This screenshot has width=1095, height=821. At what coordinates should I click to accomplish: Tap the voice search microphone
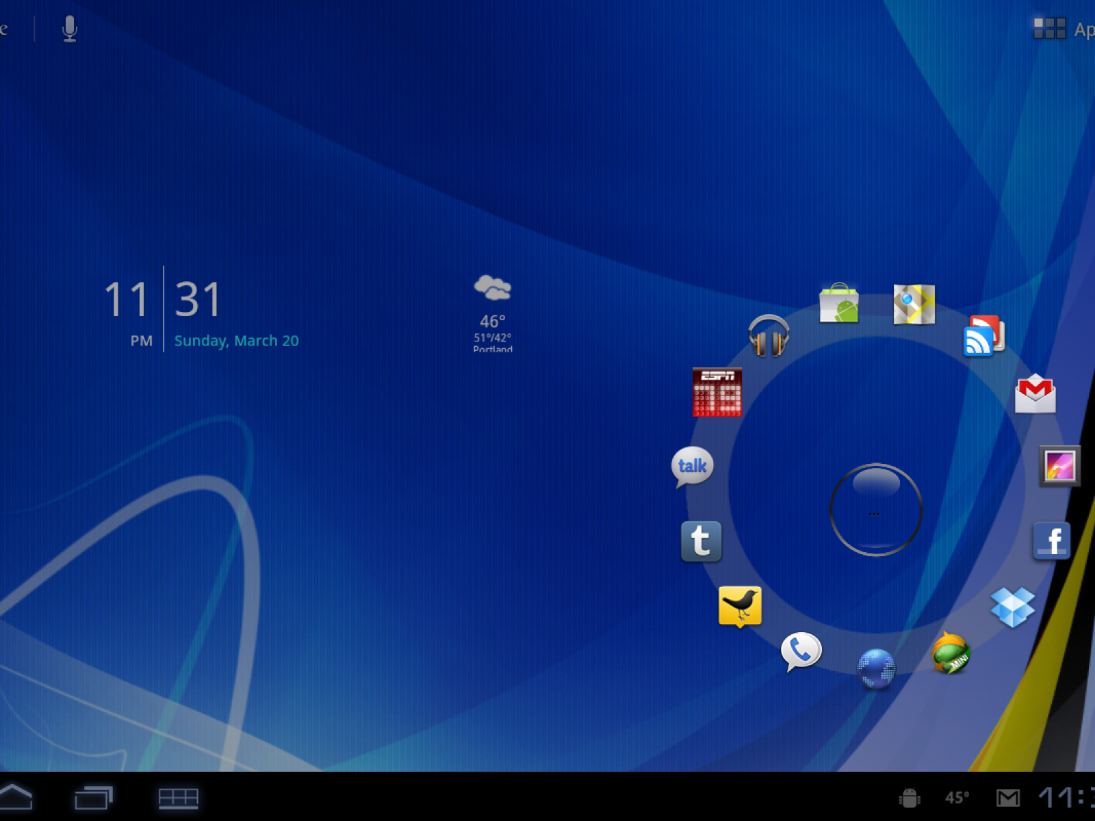click(x=69, y=29)
